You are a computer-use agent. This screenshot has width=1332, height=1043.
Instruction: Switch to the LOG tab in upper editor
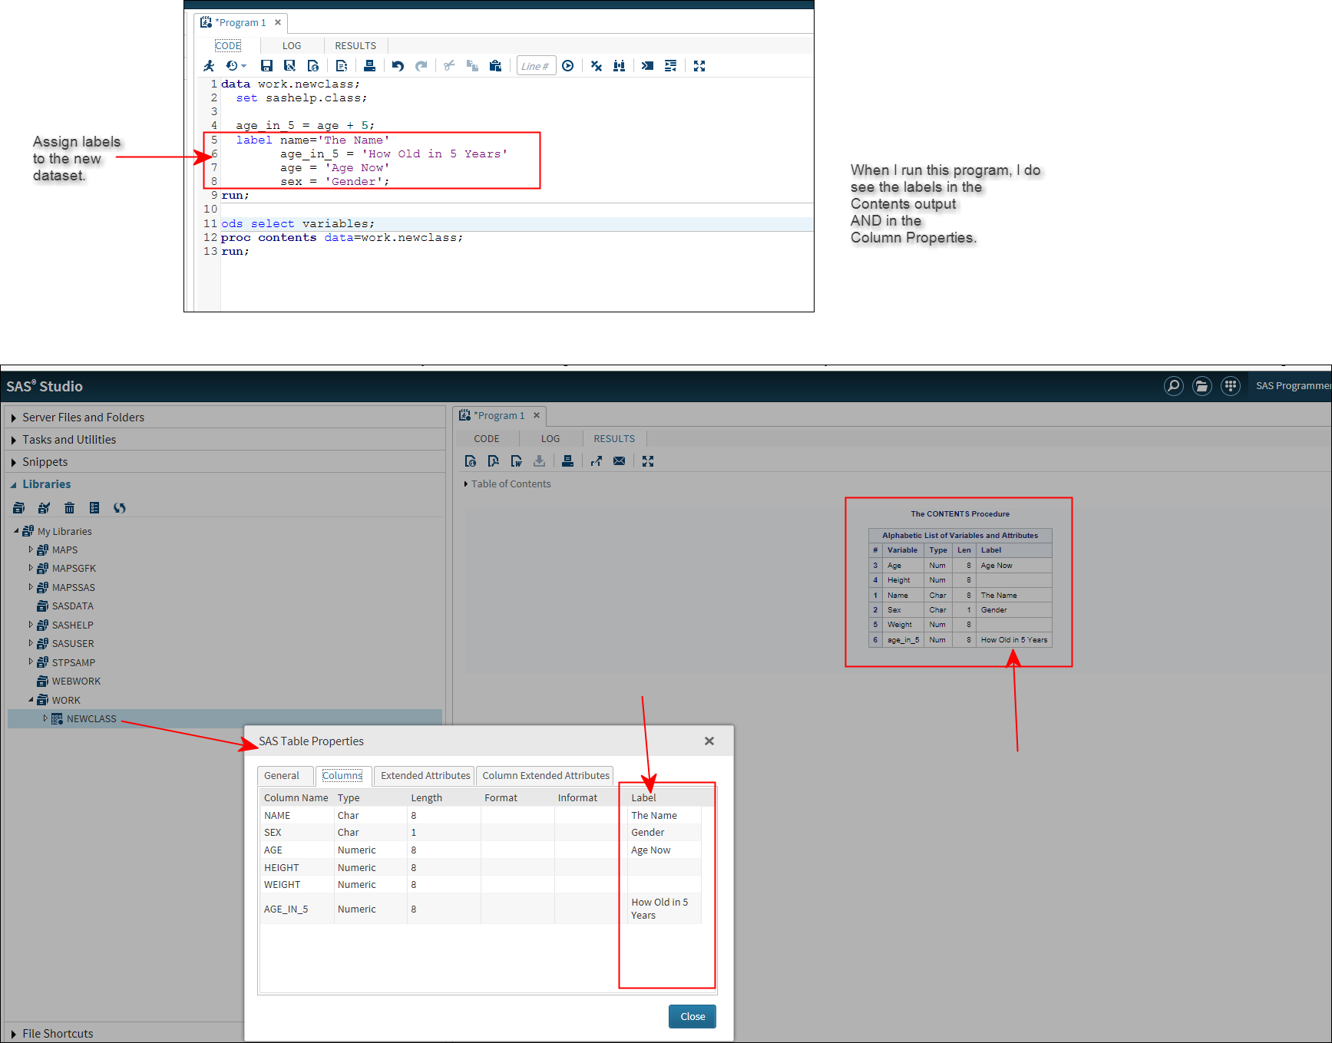[292, 46]
